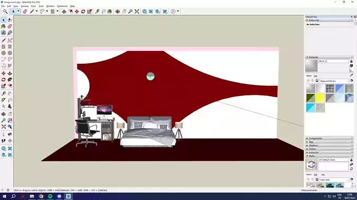Open the Draw menu
Screen dimensions: 357x200
(33, 6)
